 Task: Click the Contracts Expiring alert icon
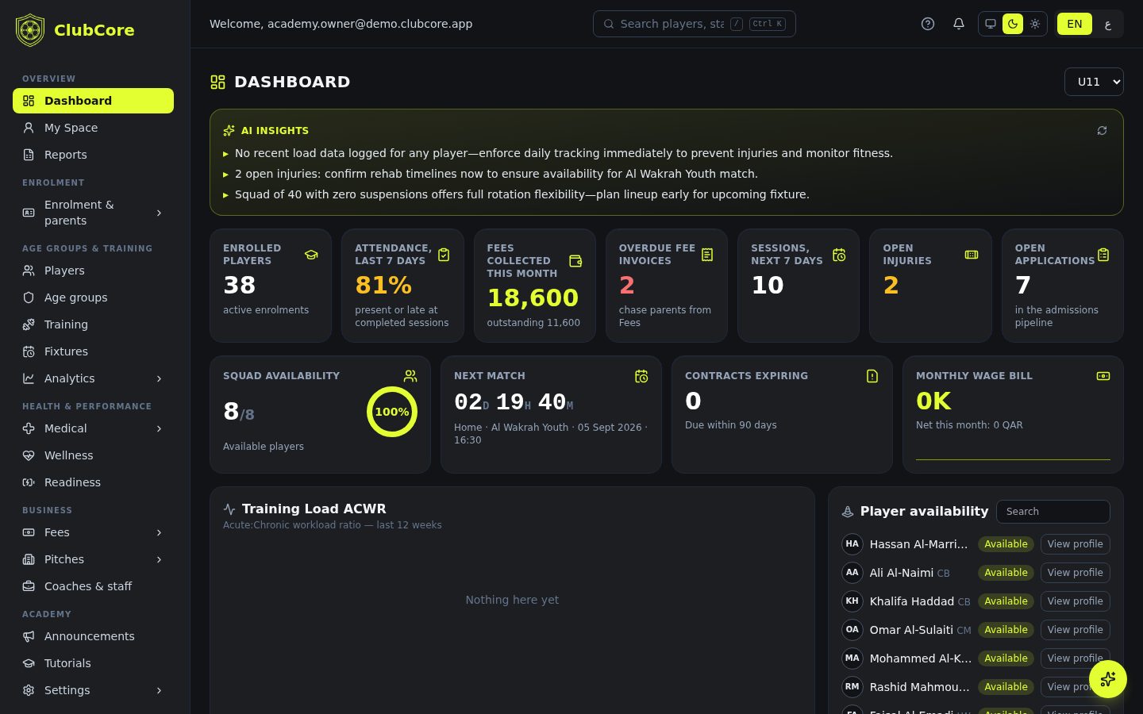(872, 376)
